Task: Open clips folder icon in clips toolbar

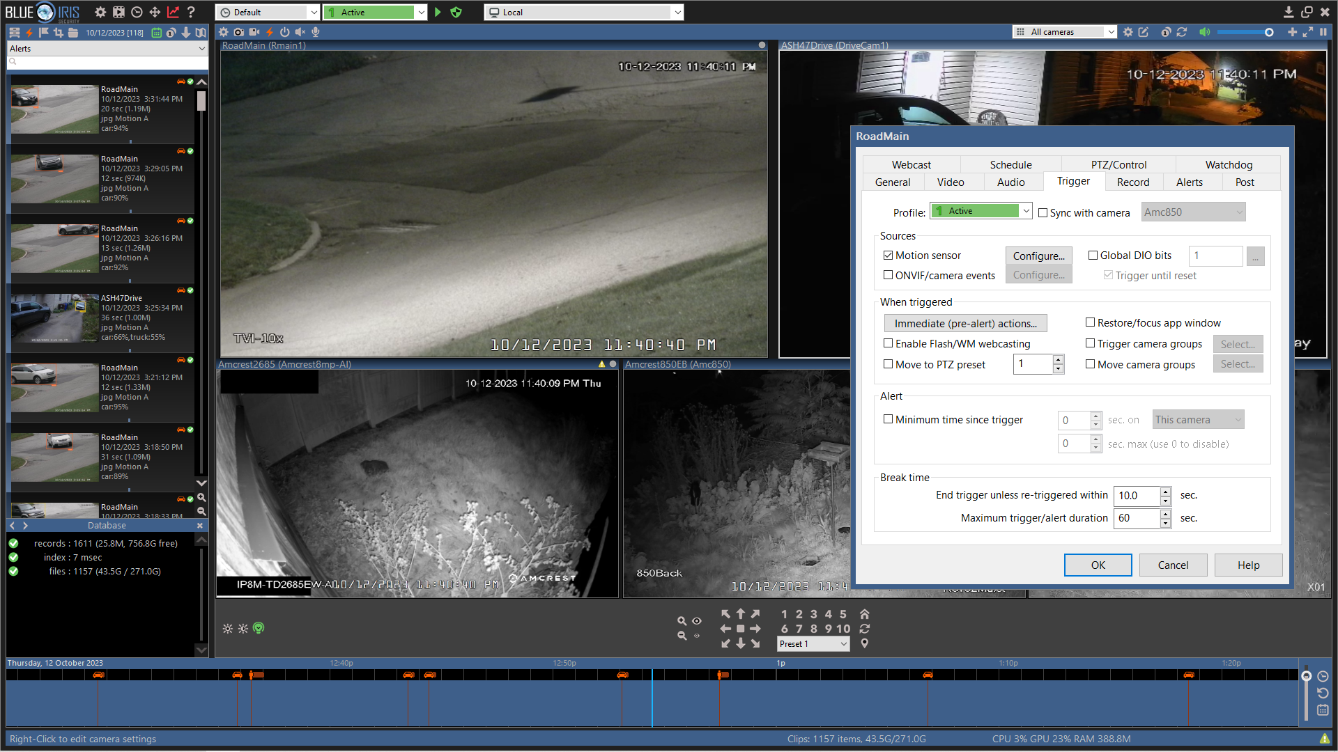Action: (x=73, y=32)
